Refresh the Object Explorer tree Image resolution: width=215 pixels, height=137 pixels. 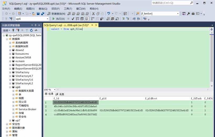[x=32, y=30]
